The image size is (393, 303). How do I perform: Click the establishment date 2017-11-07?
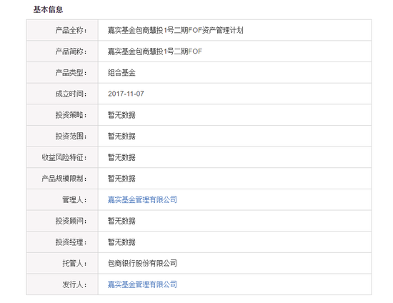(x=126, y=94)
